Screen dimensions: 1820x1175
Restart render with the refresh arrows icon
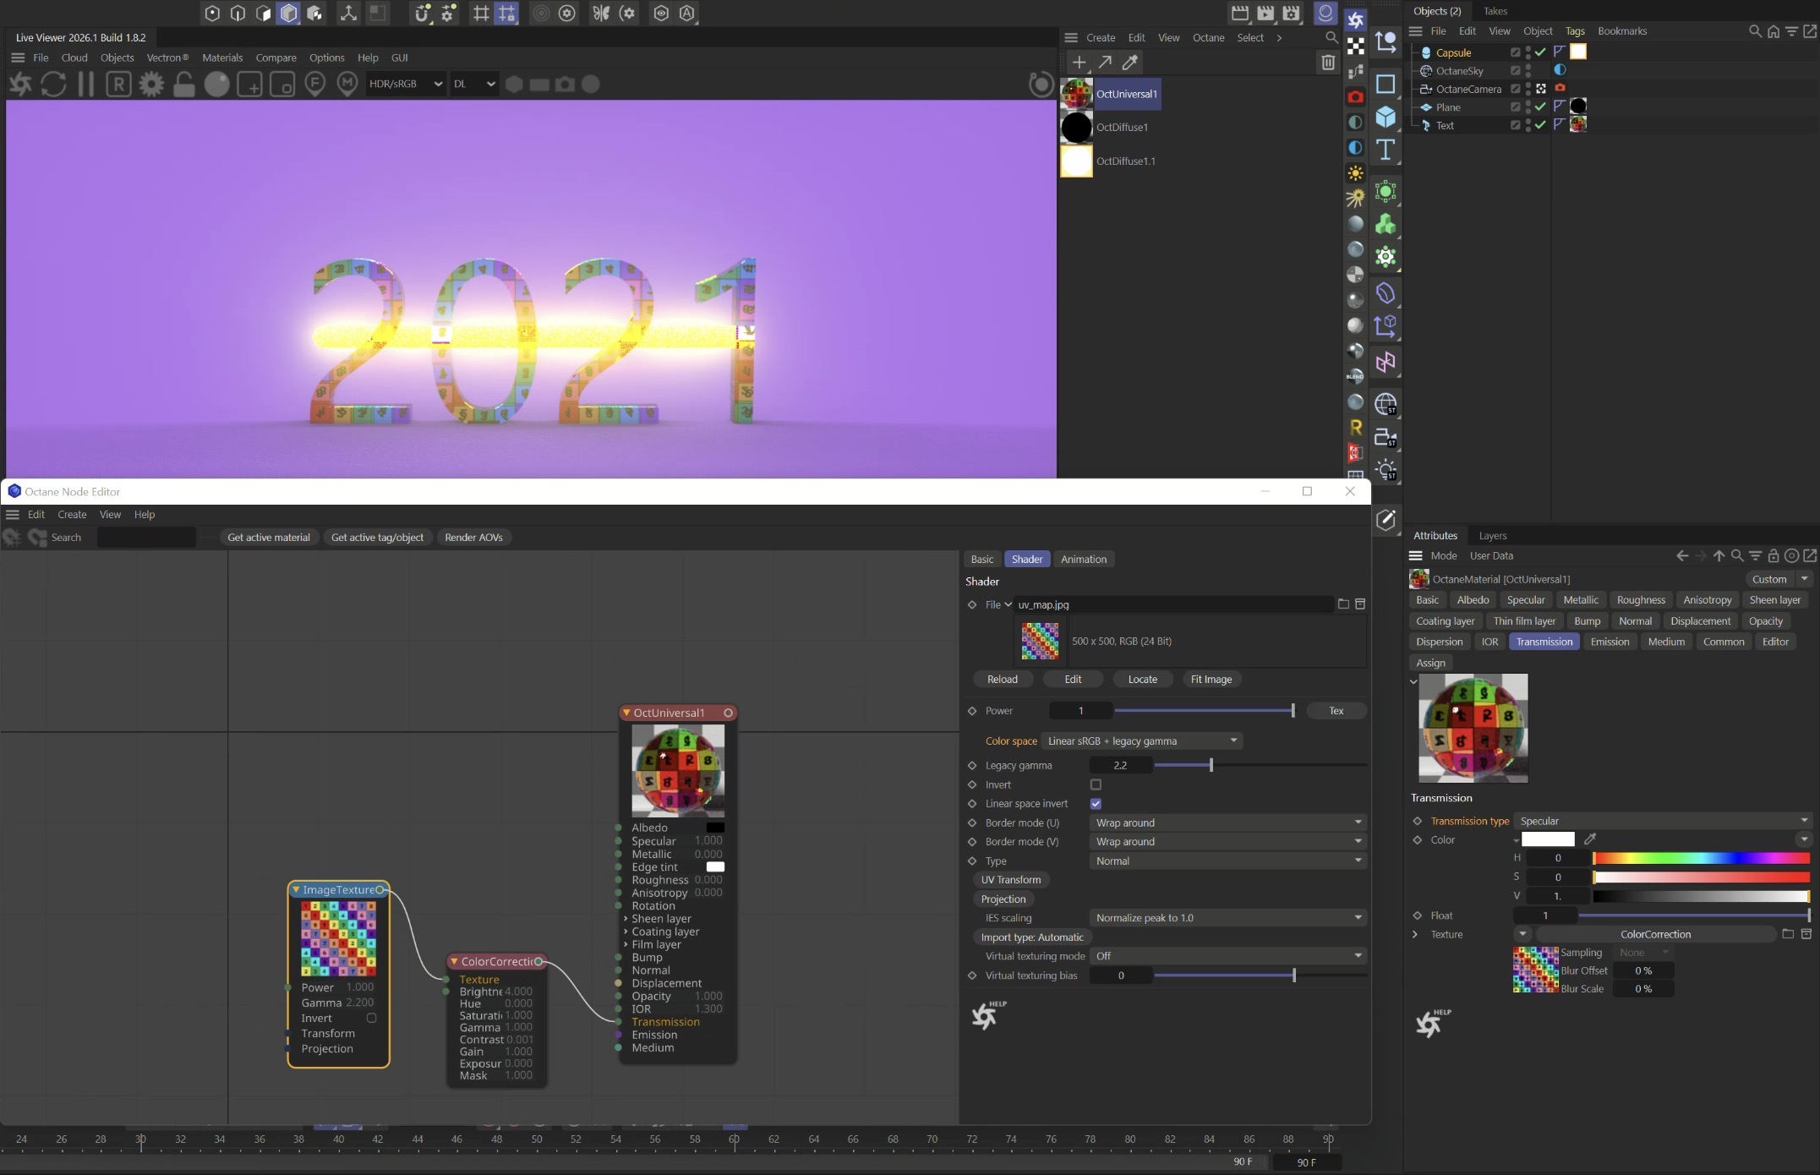tap(53, 85)
